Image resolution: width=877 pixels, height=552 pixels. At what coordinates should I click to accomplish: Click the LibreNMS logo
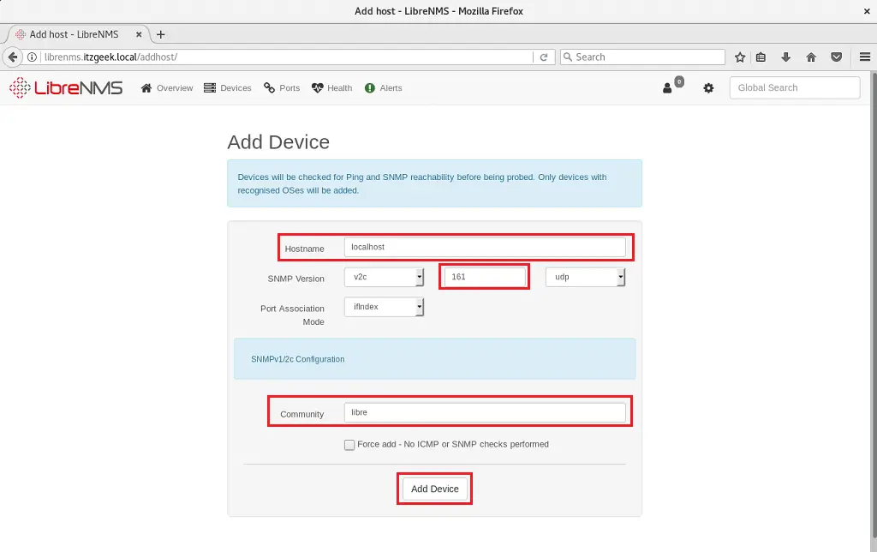[x=66, y=87]
